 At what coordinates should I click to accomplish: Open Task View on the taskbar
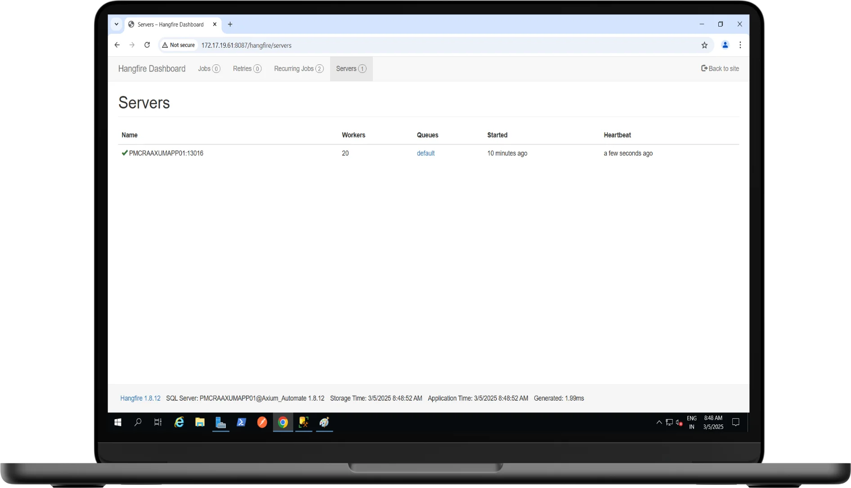pyautogui.click(x=158, y=422)
